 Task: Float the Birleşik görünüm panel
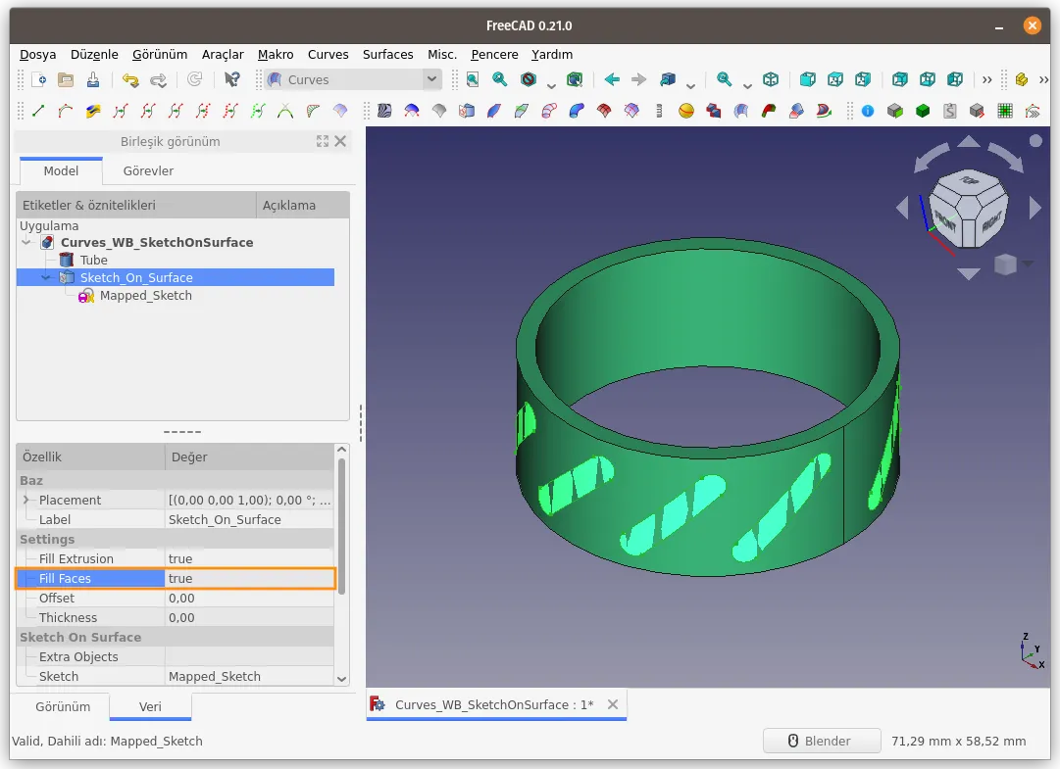click(323, 141)
